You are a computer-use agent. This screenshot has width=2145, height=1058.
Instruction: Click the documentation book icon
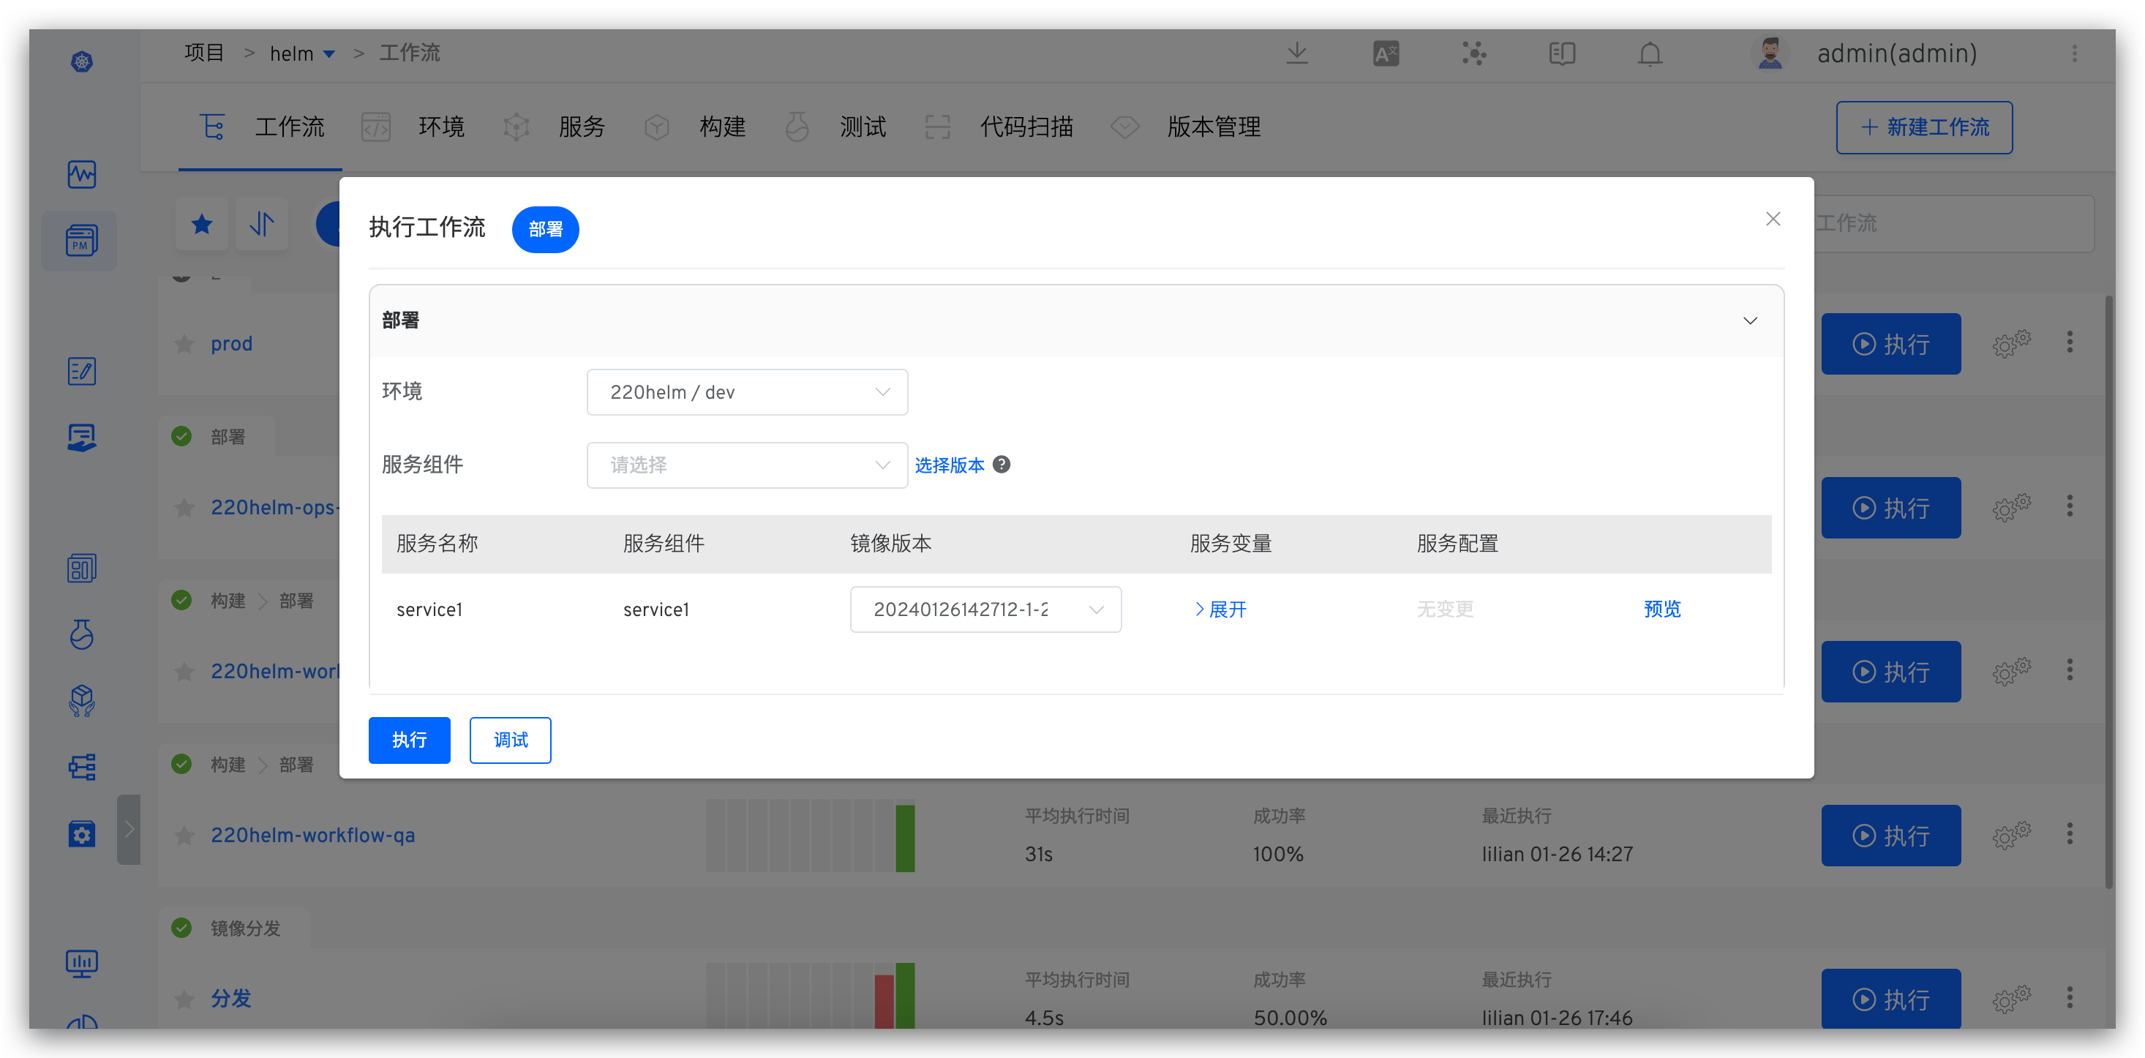point(1561,54)
